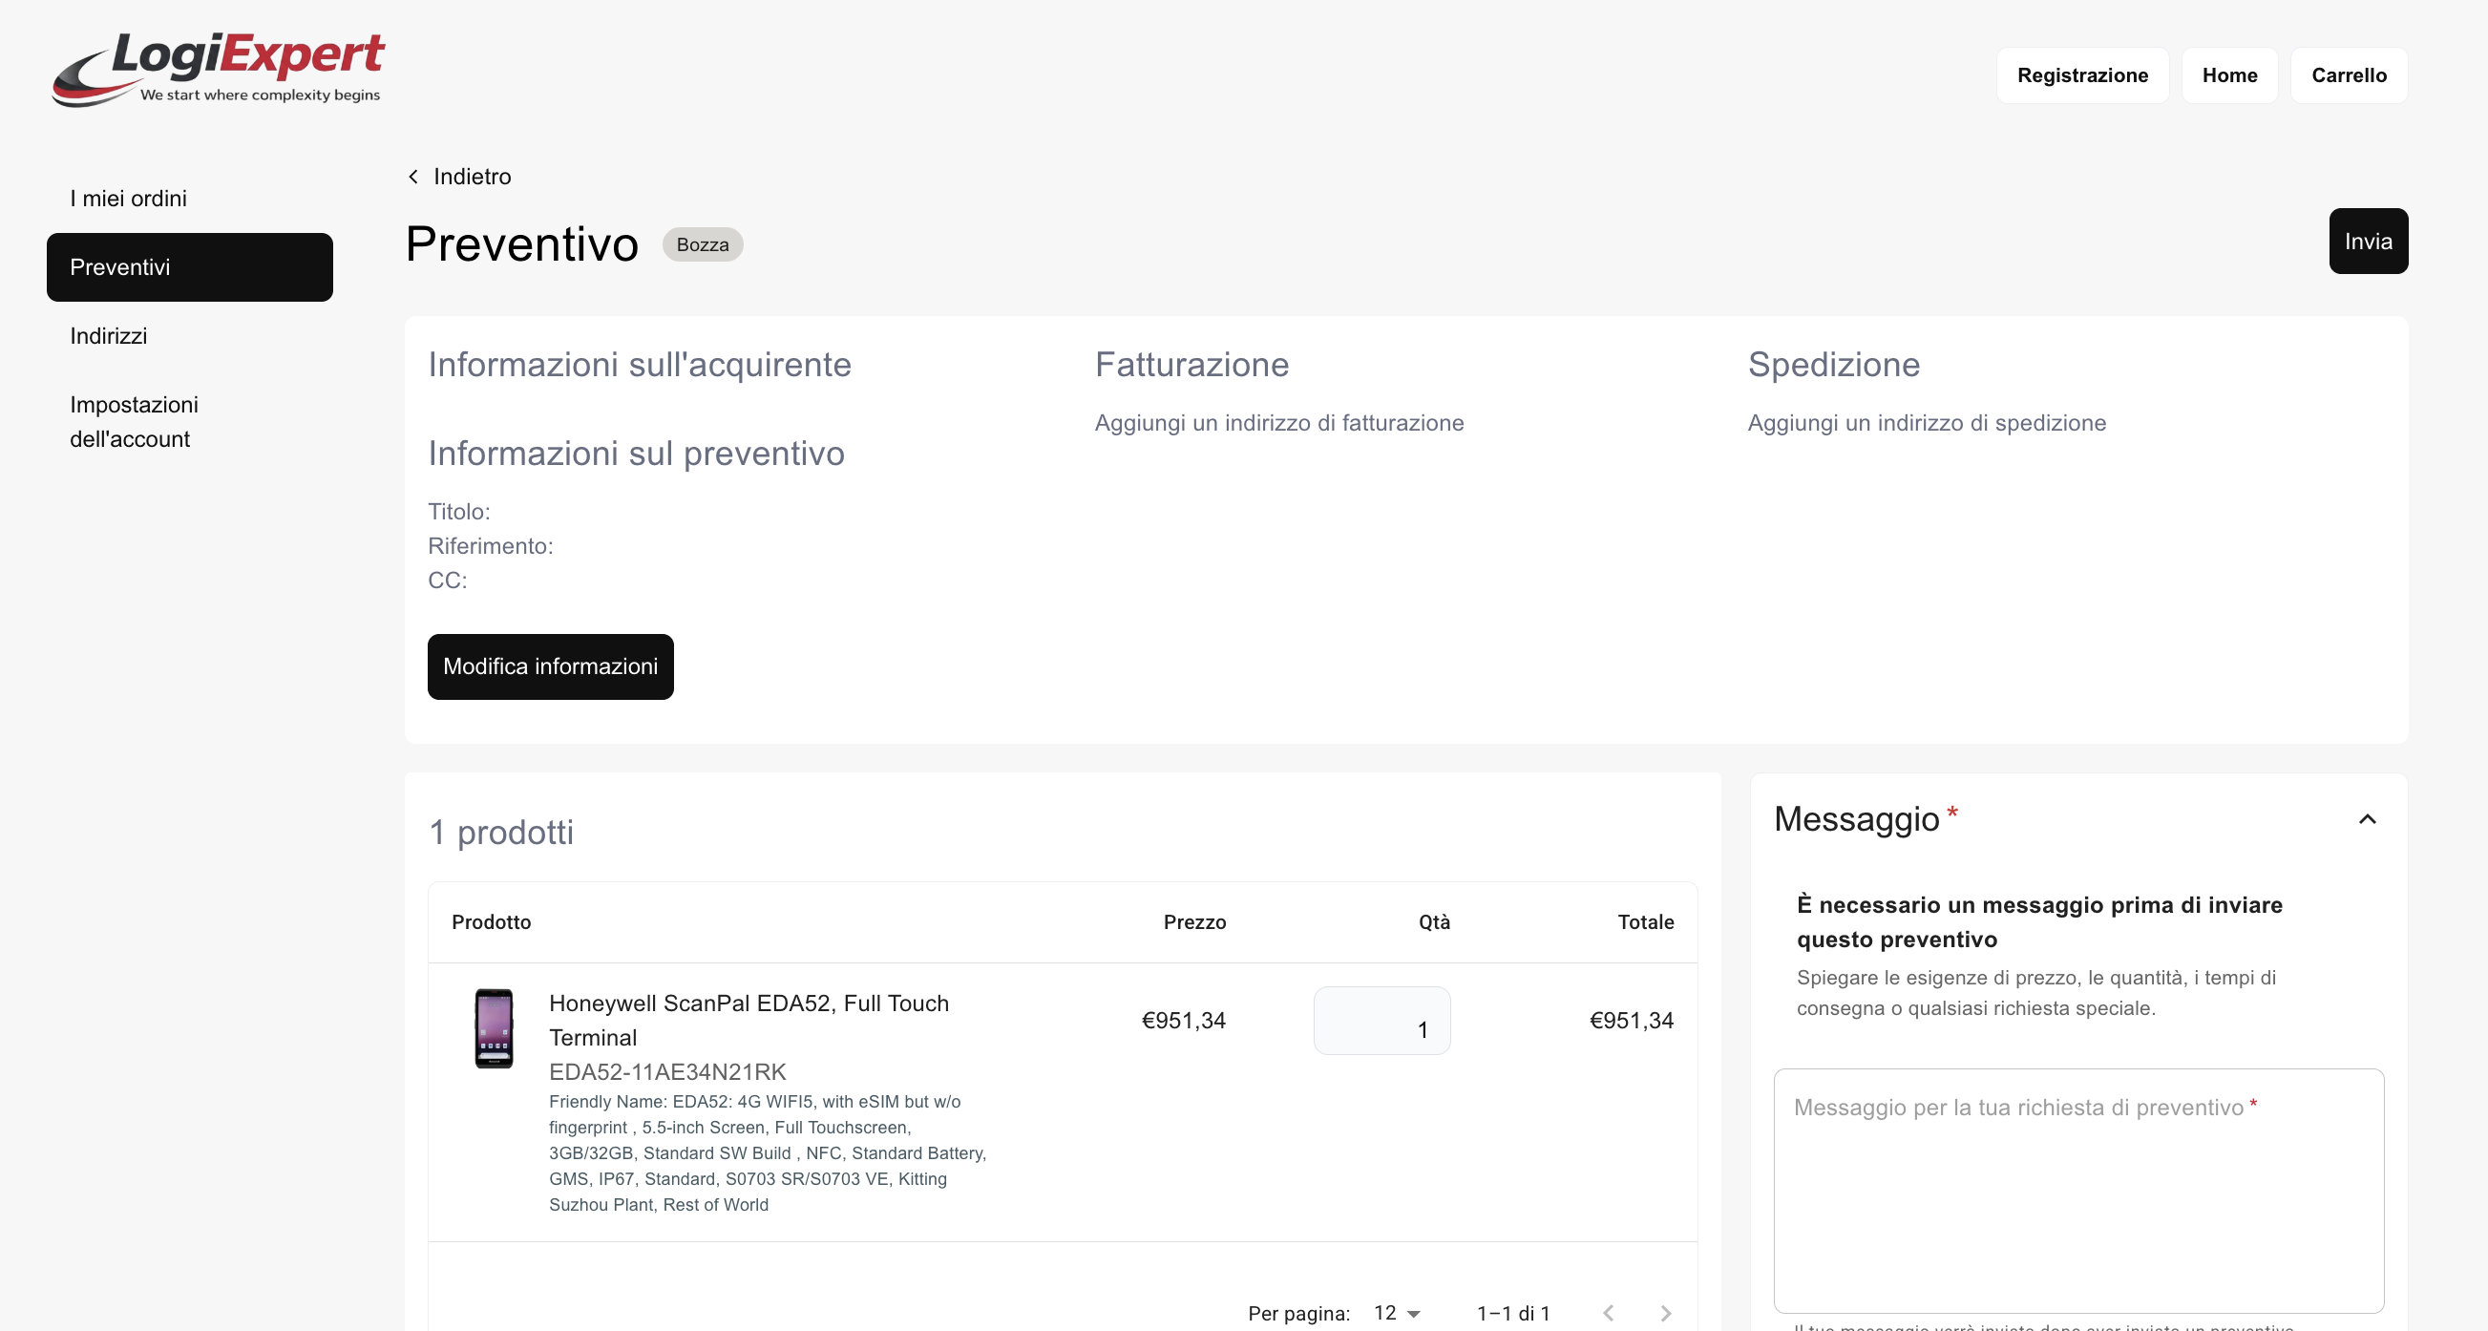2488x1331 pixels.
Task: Click the 'Per pagina:' label
Action: pos(1299,1314)
